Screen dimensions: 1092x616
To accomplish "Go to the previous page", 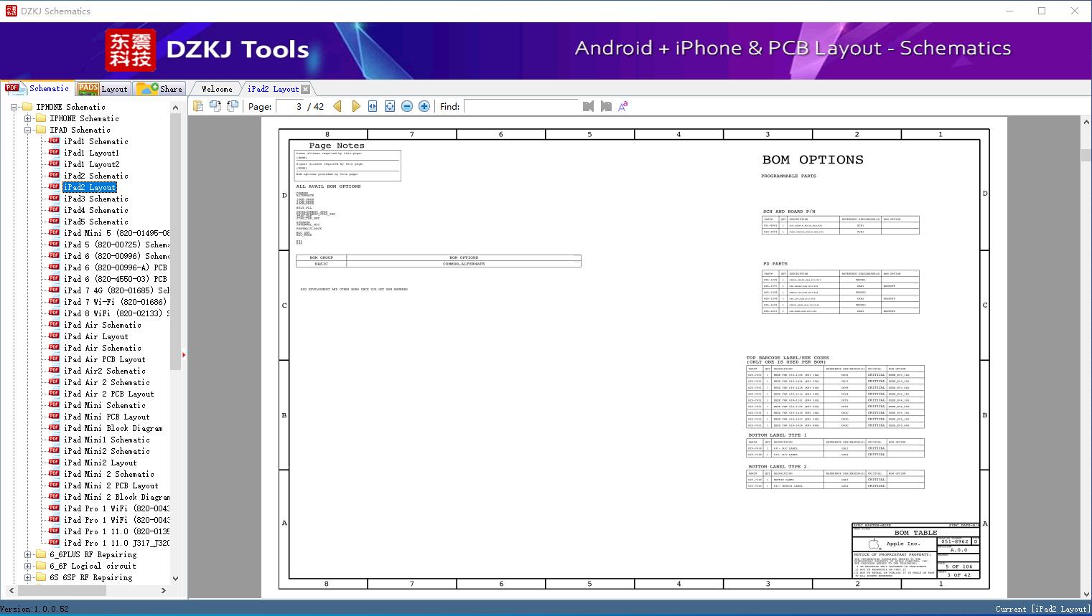I will [x=337, y=106].
